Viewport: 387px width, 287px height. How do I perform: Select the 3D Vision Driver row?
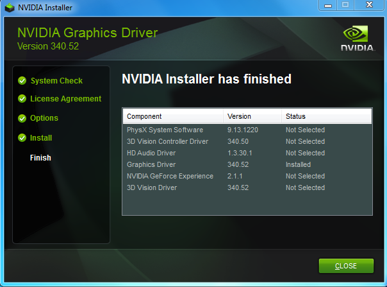pyautogui.click(x=247, y=187)
